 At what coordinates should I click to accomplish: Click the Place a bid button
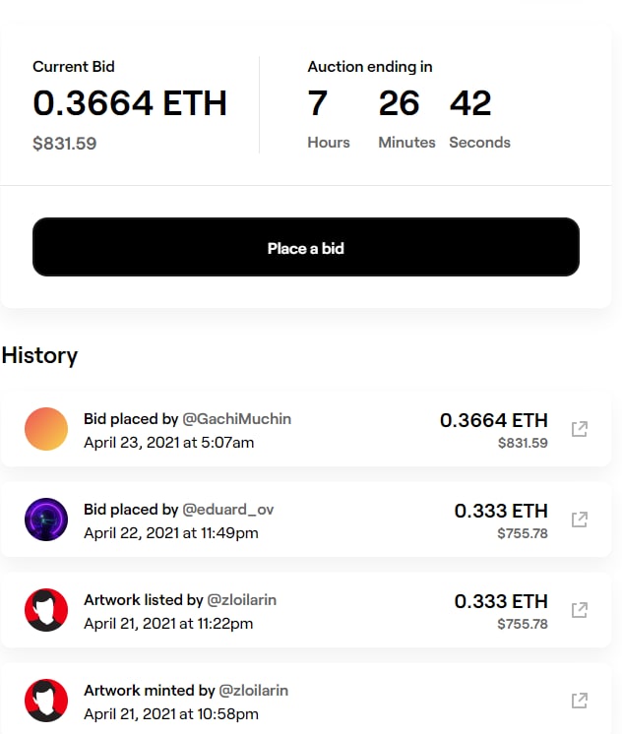[x=305, y=248]
